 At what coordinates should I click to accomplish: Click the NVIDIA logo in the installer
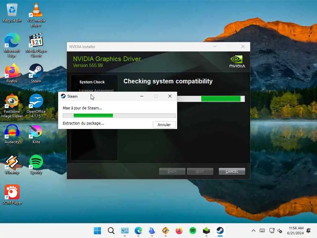click(x=237, y=62)
